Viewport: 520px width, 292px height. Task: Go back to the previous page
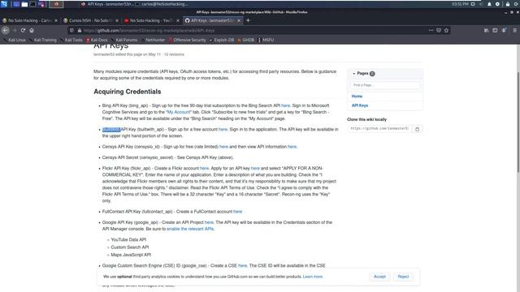click(6, 30)
